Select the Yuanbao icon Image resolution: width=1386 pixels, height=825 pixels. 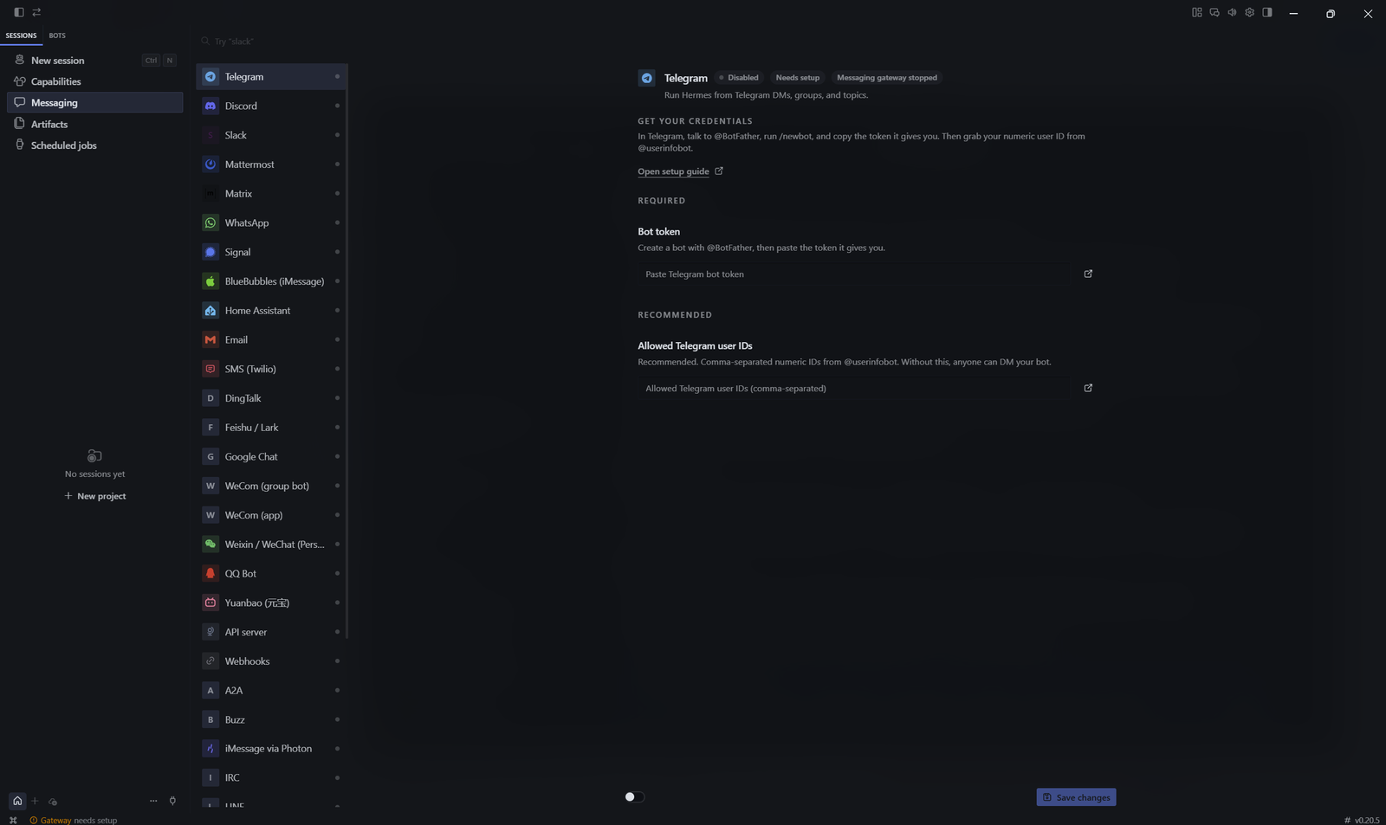(210, 603)
